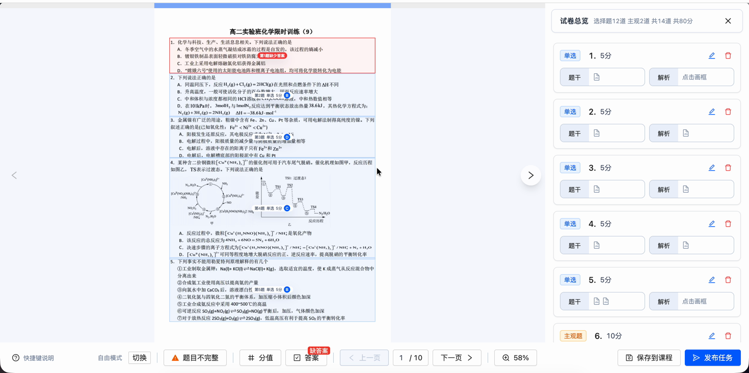Click the 发布任务 publish button
The width and height of the screenshot is (749, 373).
coord(713,358)
